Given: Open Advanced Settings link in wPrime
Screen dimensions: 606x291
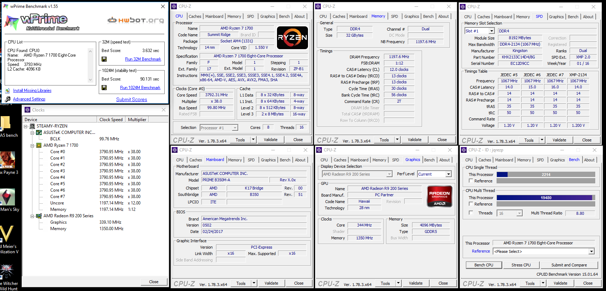Looking at the screenshot, I should (29, 99).
